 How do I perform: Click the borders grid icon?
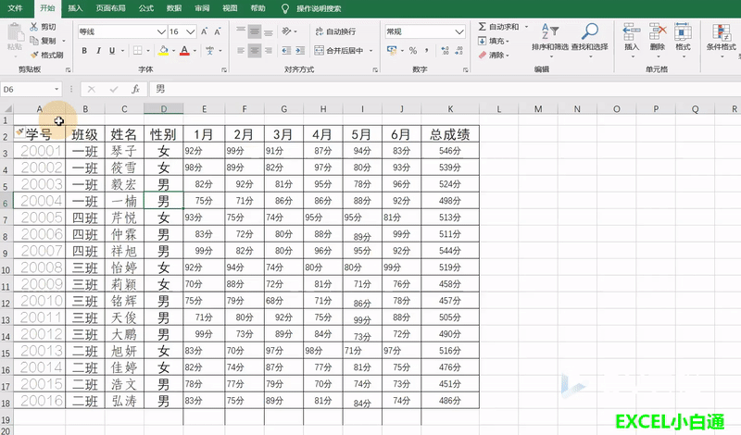(x=137, y=51)
